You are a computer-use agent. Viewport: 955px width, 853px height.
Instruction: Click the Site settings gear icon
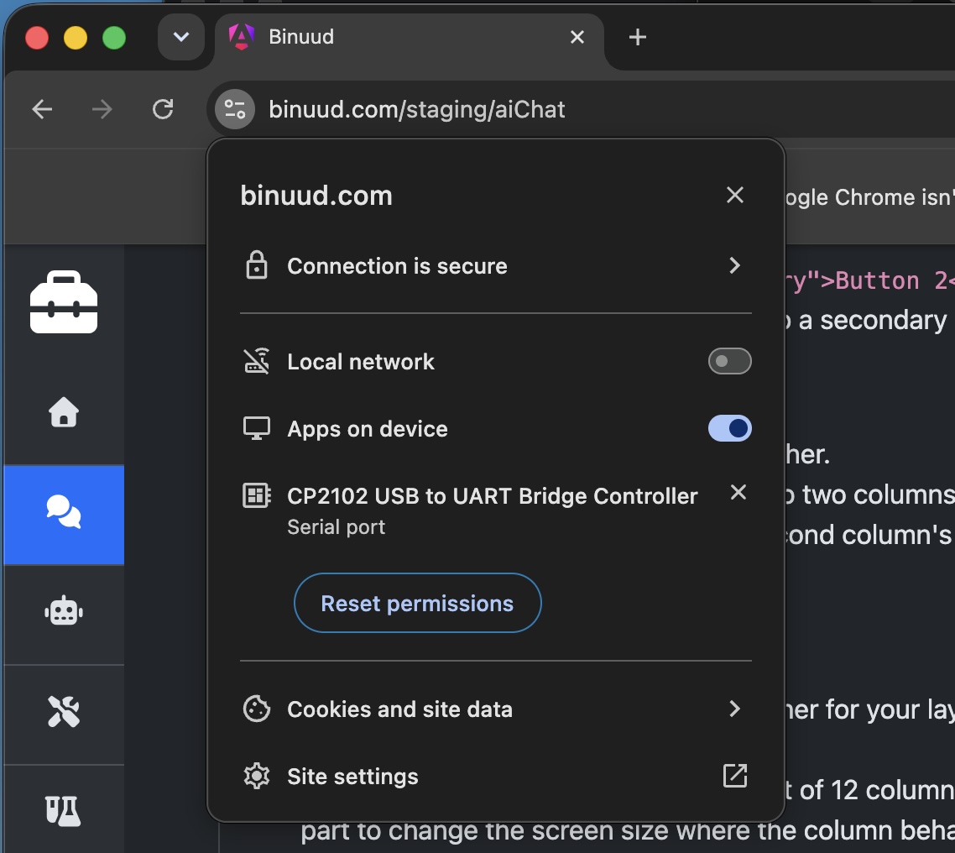257,776
